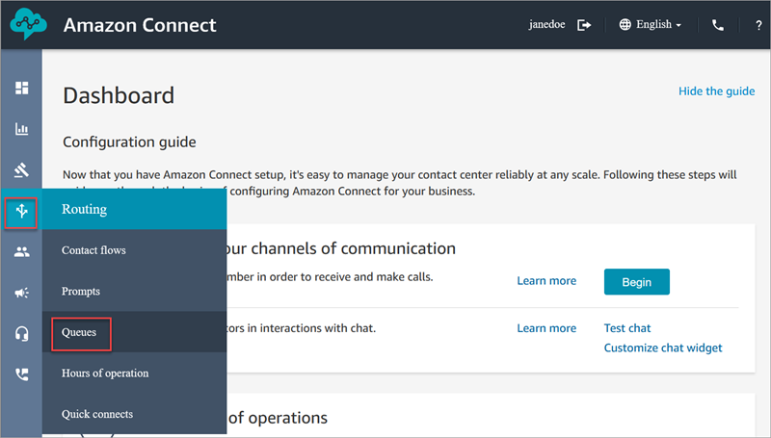Choose Prompts in the Routing menu

pyautogui.click(x=81, y=291)
